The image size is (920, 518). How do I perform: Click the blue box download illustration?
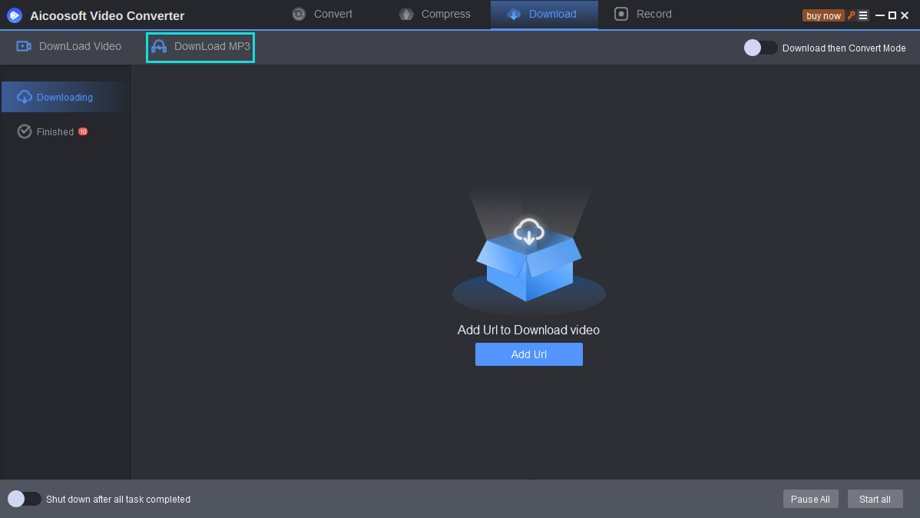pos(528,253)
